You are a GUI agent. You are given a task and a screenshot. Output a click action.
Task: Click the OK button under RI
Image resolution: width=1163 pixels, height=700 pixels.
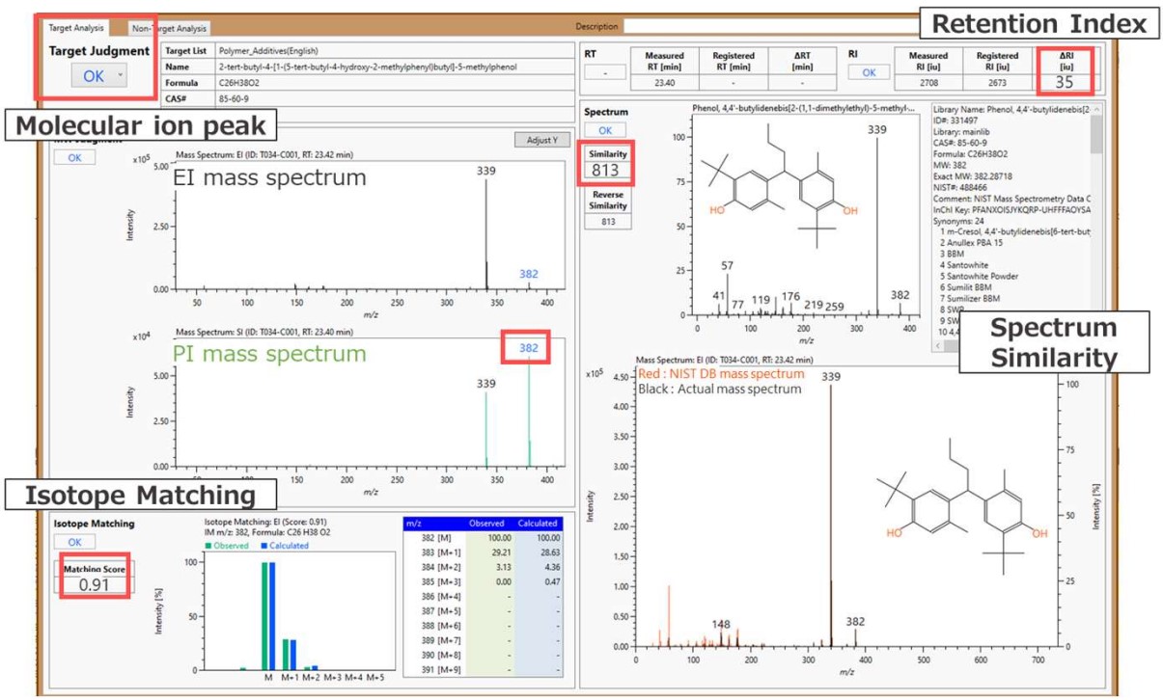pyautogui.click(x=869, y=72)
